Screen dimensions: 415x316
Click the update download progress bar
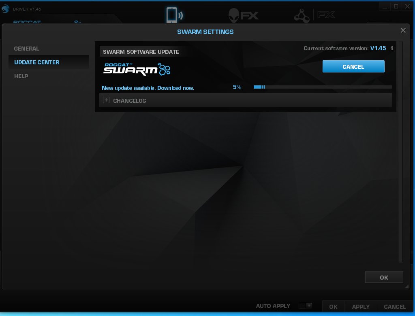click(322, 87)
